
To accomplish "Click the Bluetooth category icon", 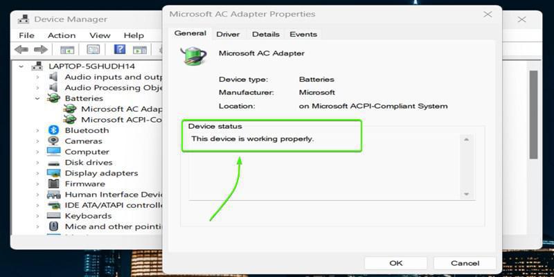I will (x=53, y=130).
